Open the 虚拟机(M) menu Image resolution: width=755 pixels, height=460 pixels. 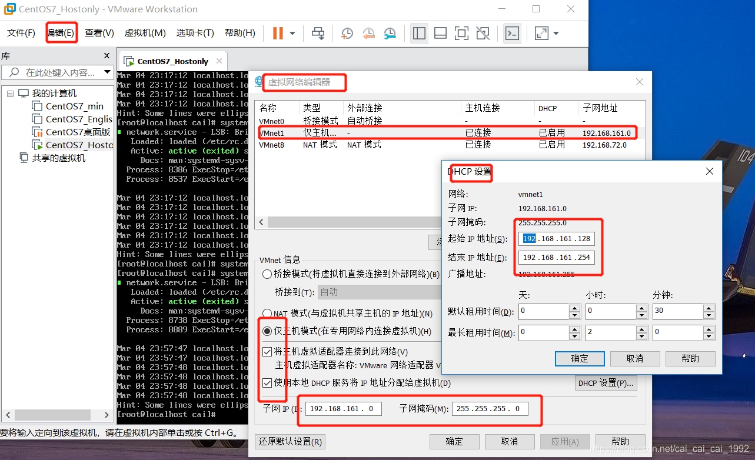coord(145,33)
